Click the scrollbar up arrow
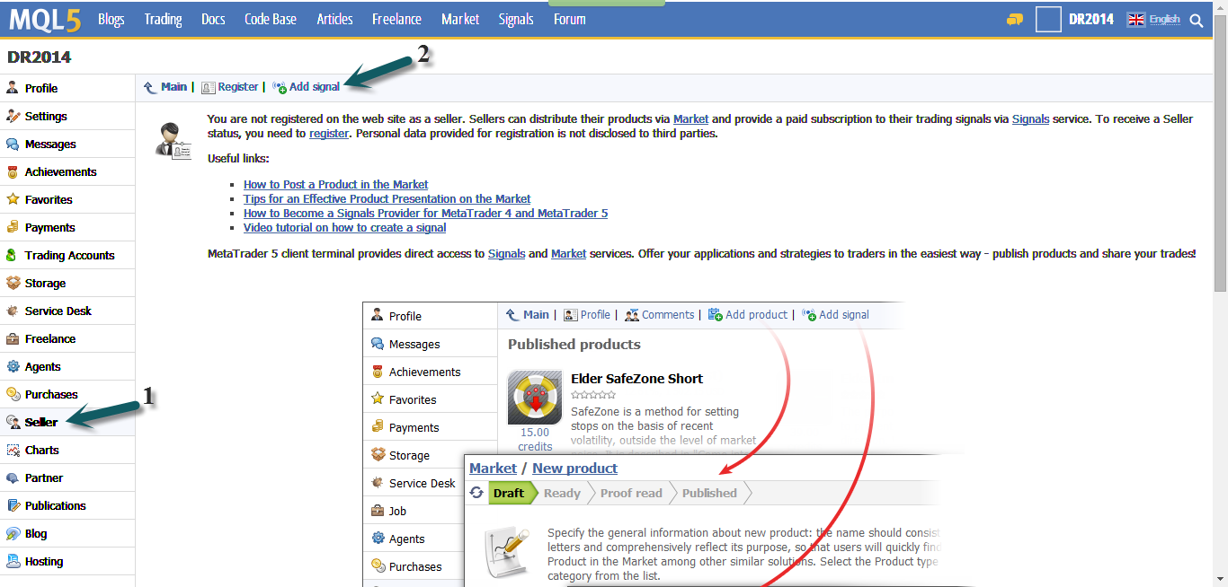This screenshot has width=1228, height=587. (x=1220, y=7)
